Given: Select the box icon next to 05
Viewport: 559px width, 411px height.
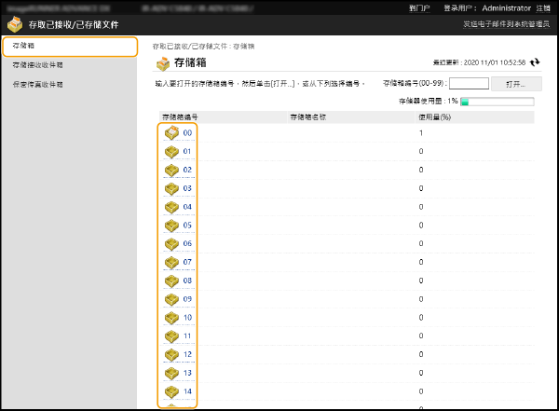Looking at the screenshot, I should coord(171,226).
